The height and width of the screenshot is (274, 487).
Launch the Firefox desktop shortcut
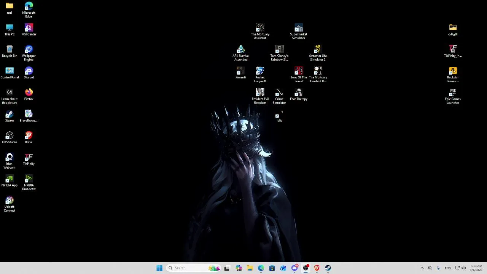(29, 95)
